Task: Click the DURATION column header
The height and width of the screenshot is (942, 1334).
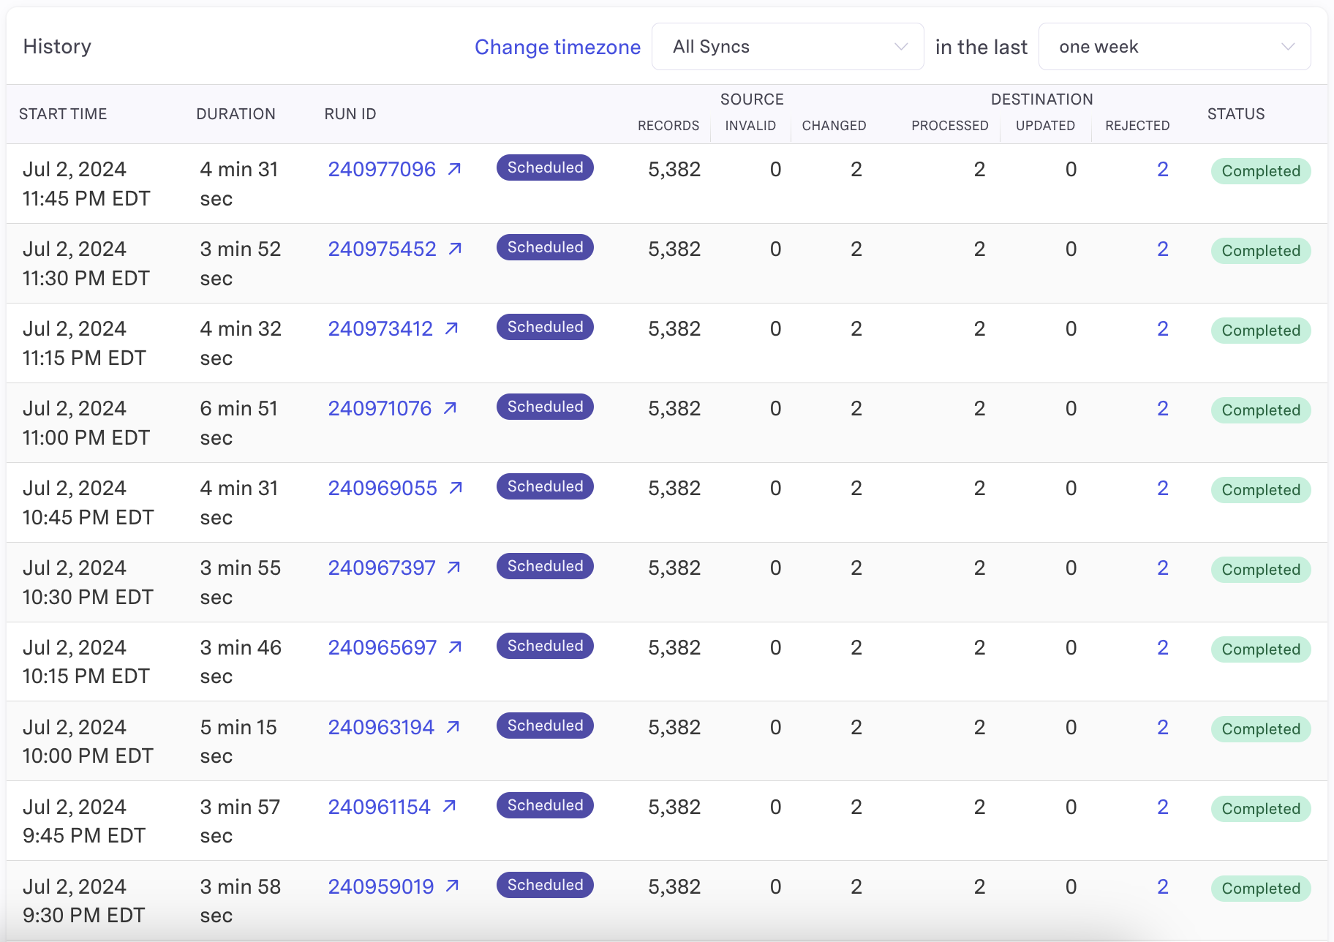Action: coord(235,114)
